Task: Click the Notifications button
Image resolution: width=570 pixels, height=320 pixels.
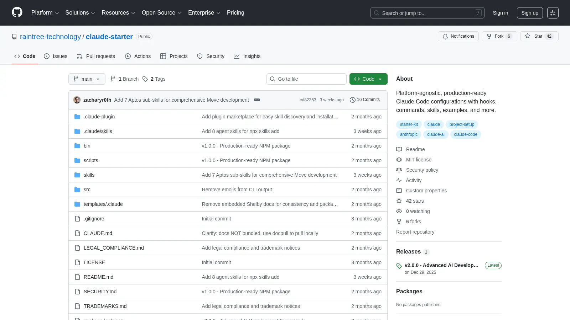Action: click(x=458, y=36)
